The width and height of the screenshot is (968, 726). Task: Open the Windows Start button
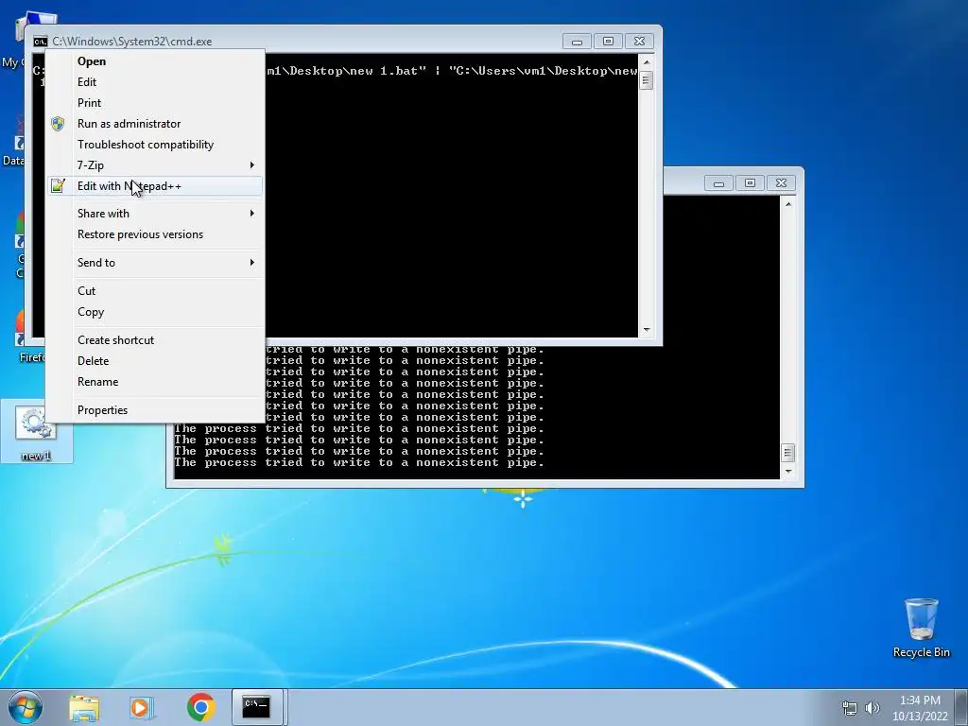26,707
